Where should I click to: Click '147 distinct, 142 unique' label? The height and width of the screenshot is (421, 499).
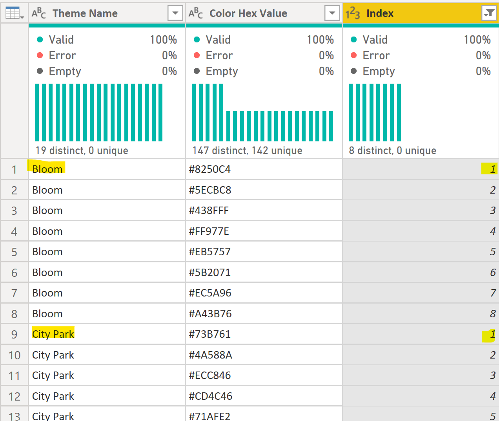(247, 150)
